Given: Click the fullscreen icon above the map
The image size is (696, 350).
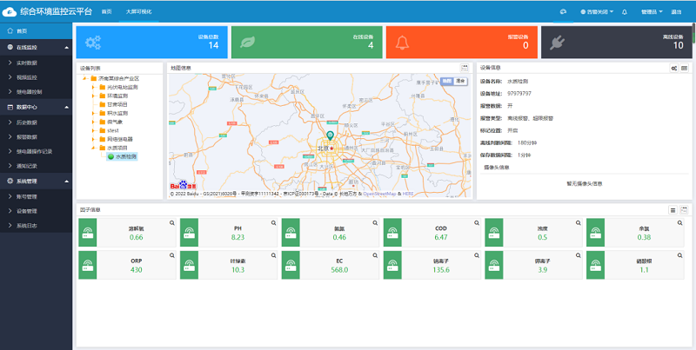Looking at the screenshot, I should [x=464, y=68].
